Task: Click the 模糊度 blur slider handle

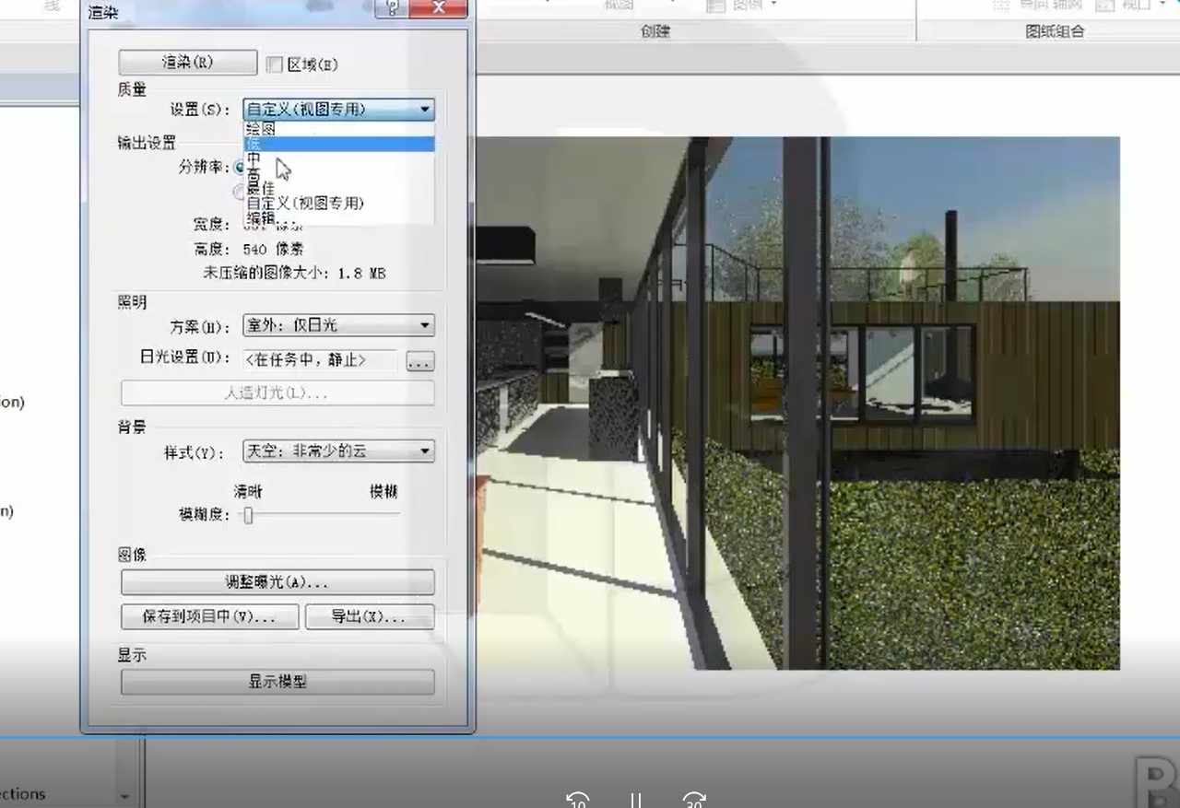Action: pos(246,516)
